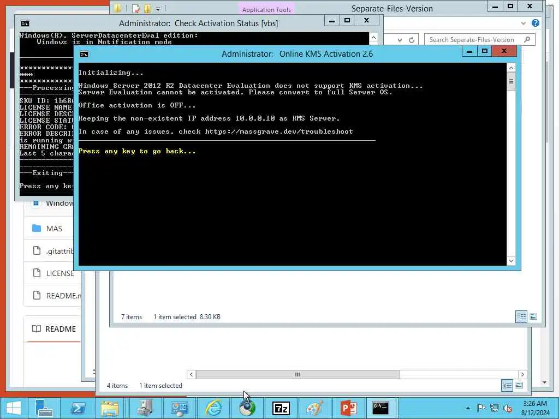559x419 pixels.
Task: Click the globe browser icon on the taskbar
Action: pyautogui.click(x=247, y=408)
